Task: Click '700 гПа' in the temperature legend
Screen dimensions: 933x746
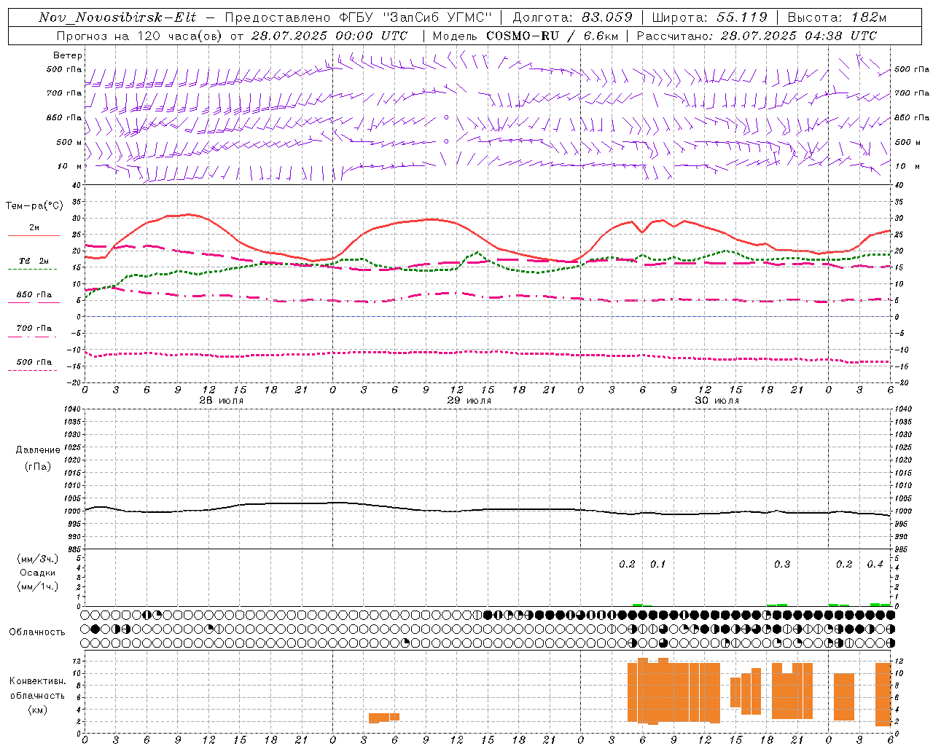Action: [34, 329]
